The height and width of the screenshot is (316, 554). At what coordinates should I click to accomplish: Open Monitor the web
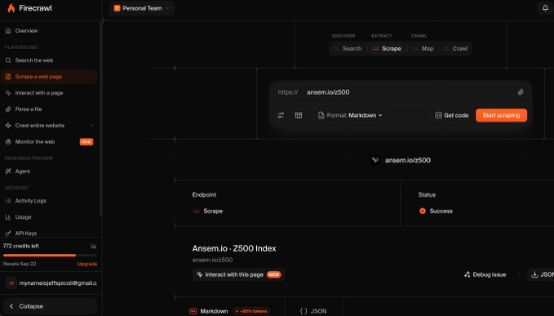coord(49,142)
